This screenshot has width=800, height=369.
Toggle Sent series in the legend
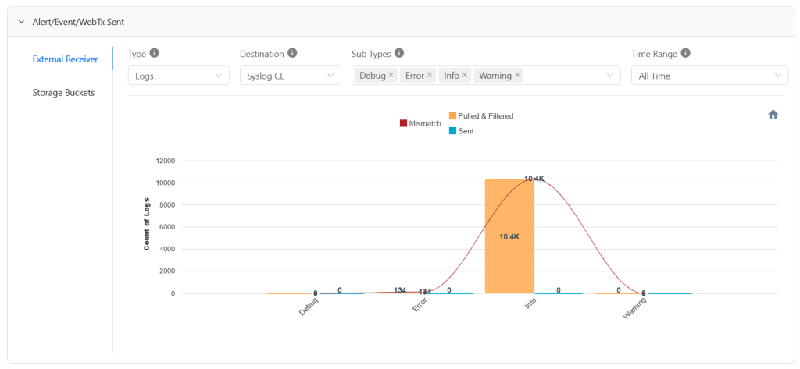(x=461, y=131)
